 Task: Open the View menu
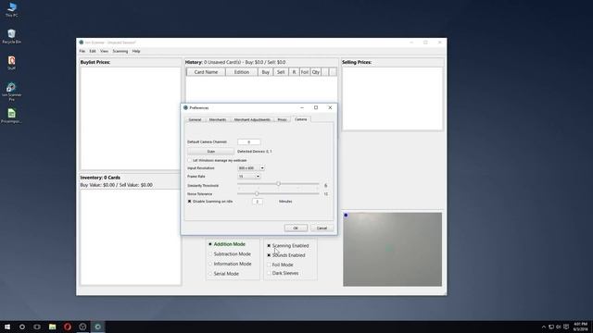104,51
